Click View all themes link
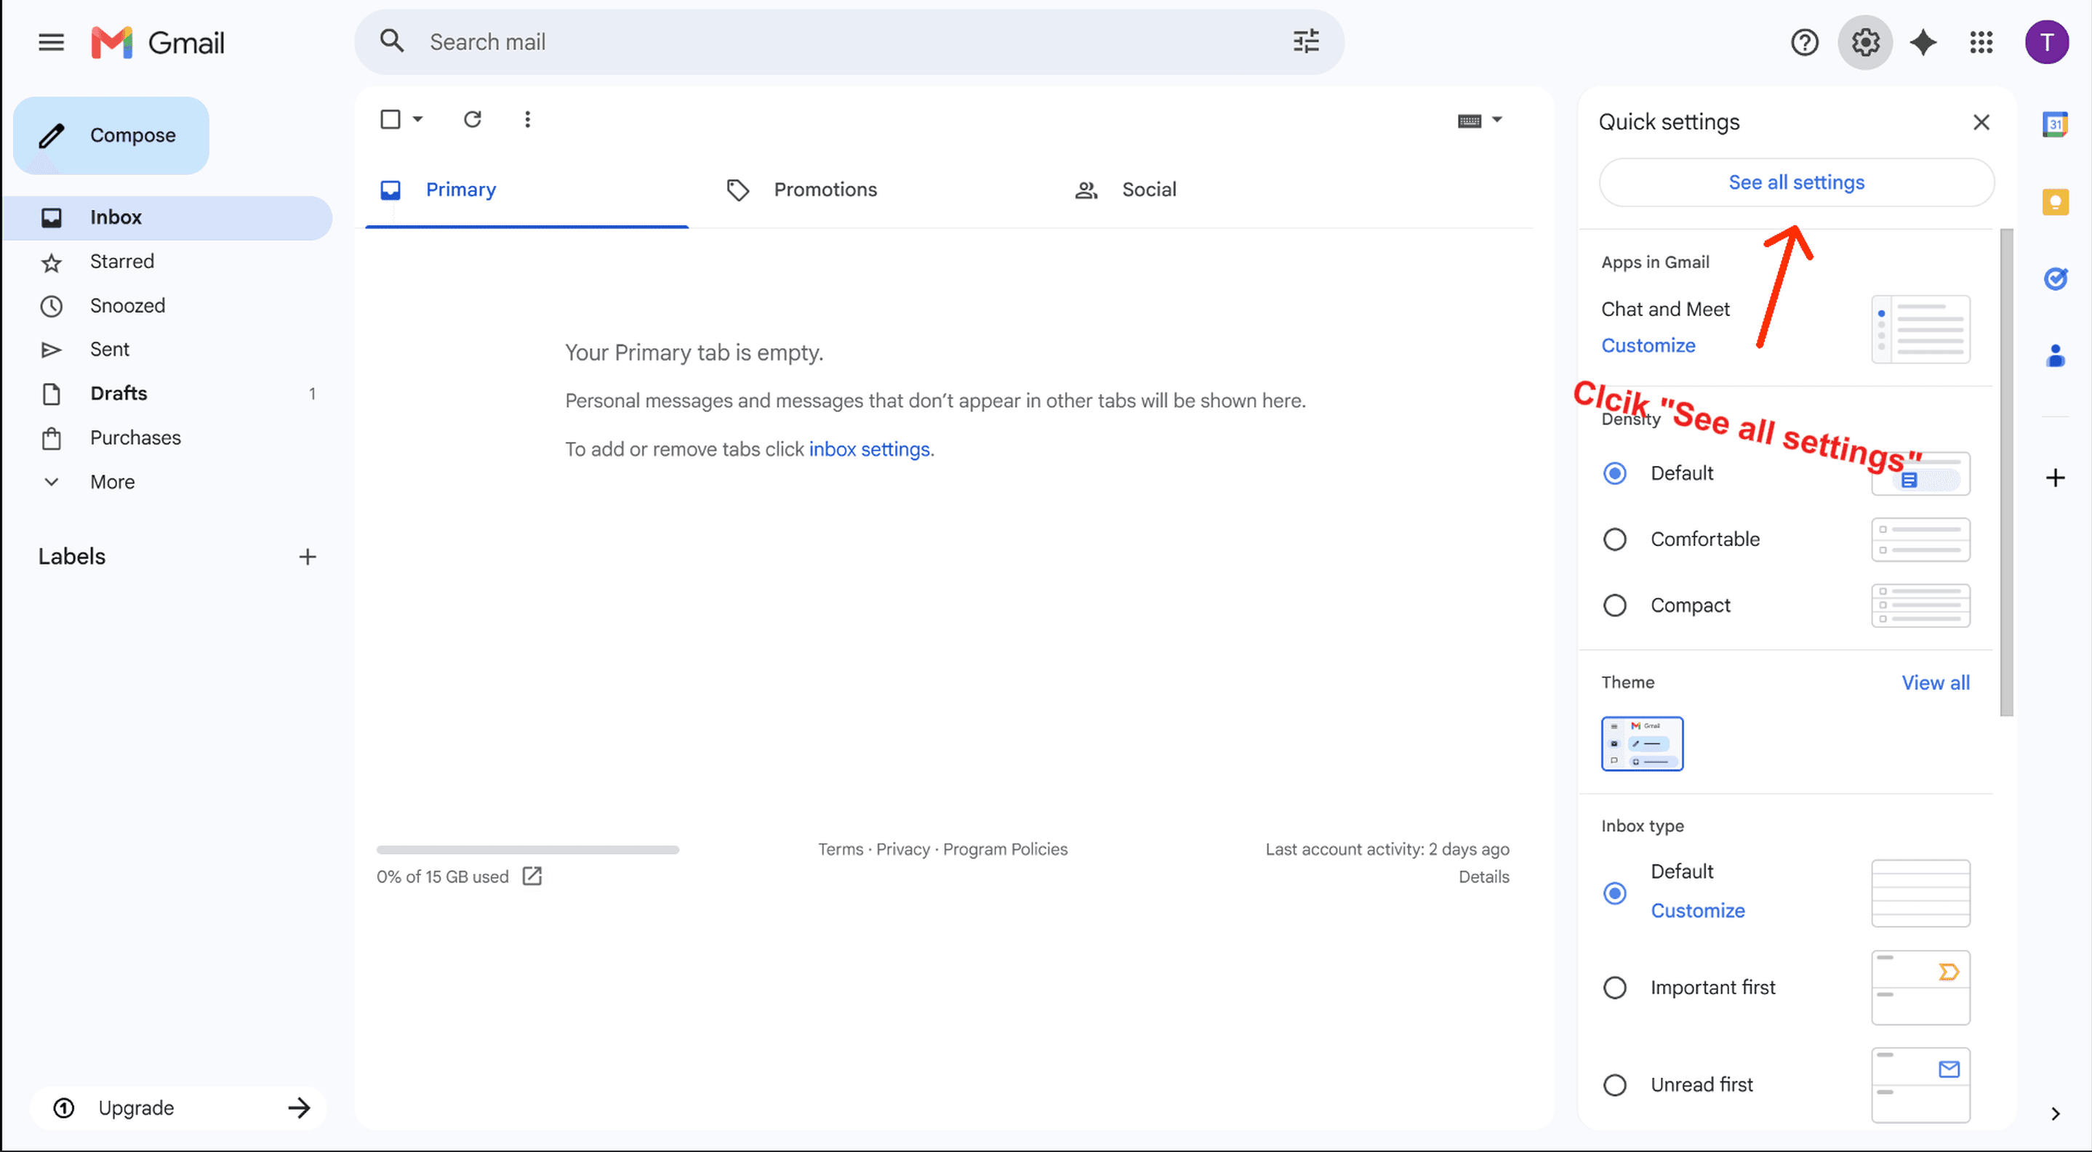This screenshot has height=1152, width=2092. (x=1935, y=682)
